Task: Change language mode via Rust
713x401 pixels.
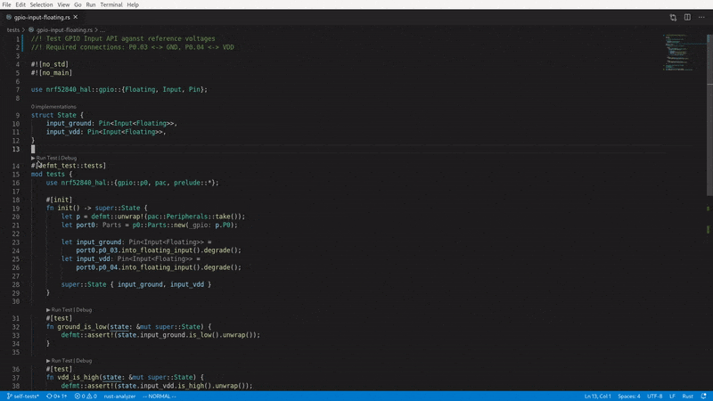Action: click(x=687, y=397)
